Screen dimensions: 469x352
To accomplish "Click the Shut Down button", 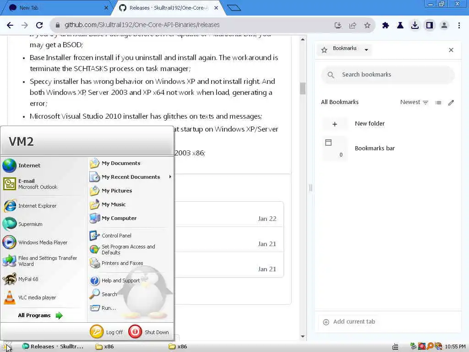I will (x=149, y=332).
